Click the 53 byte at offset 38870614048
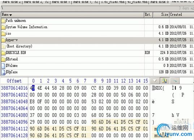 94,102
